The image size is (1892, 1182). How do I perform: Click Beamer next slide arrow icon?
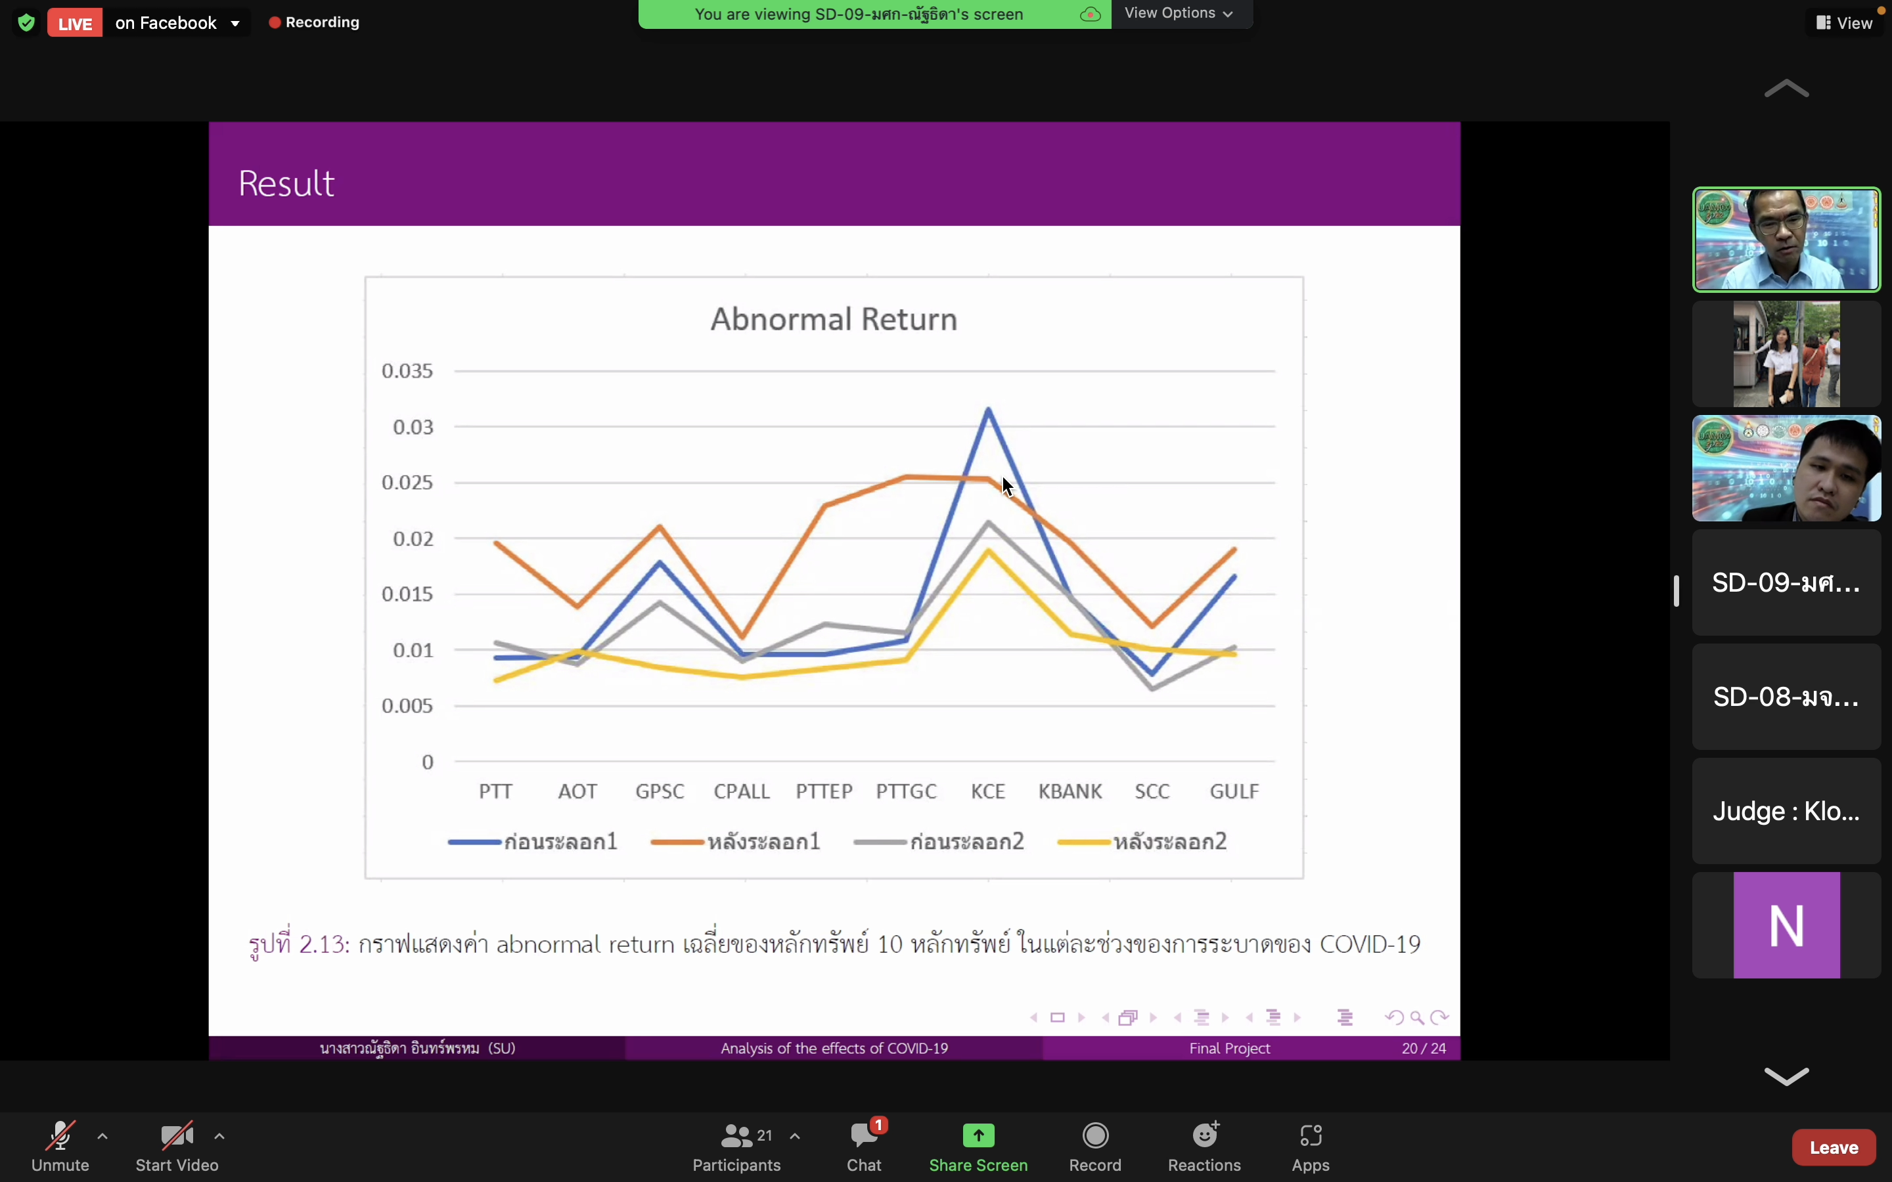(1081, 1018)
